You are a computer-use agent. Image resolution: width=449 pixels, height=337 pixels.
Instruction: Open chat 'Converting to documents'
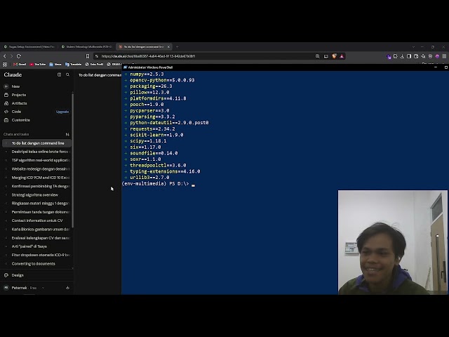click(36, 263)
